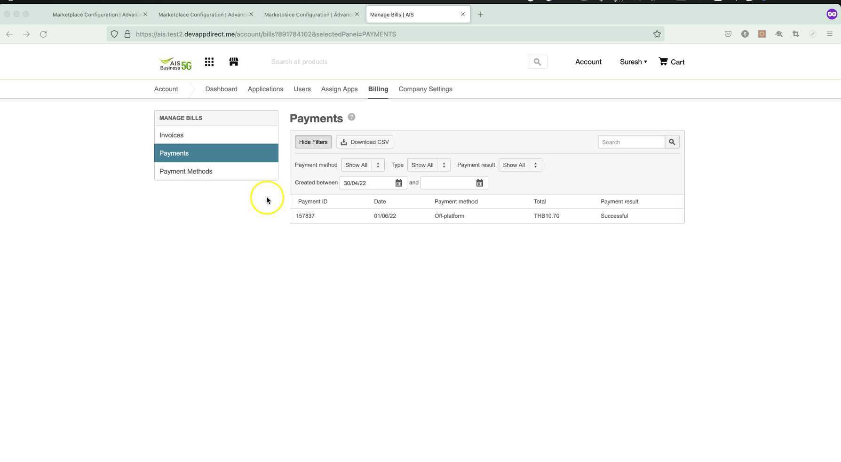The width and height of the screenshot is (841, 462).
Task: Open the end date calendar picker
Action: pyautogui.click(x=480, y=183)
